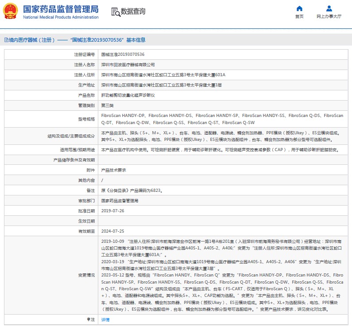352x327 pixels.
Task: Go to 网上办事大厅 text label
Action: pyautogui.click(x=329, y=17)
